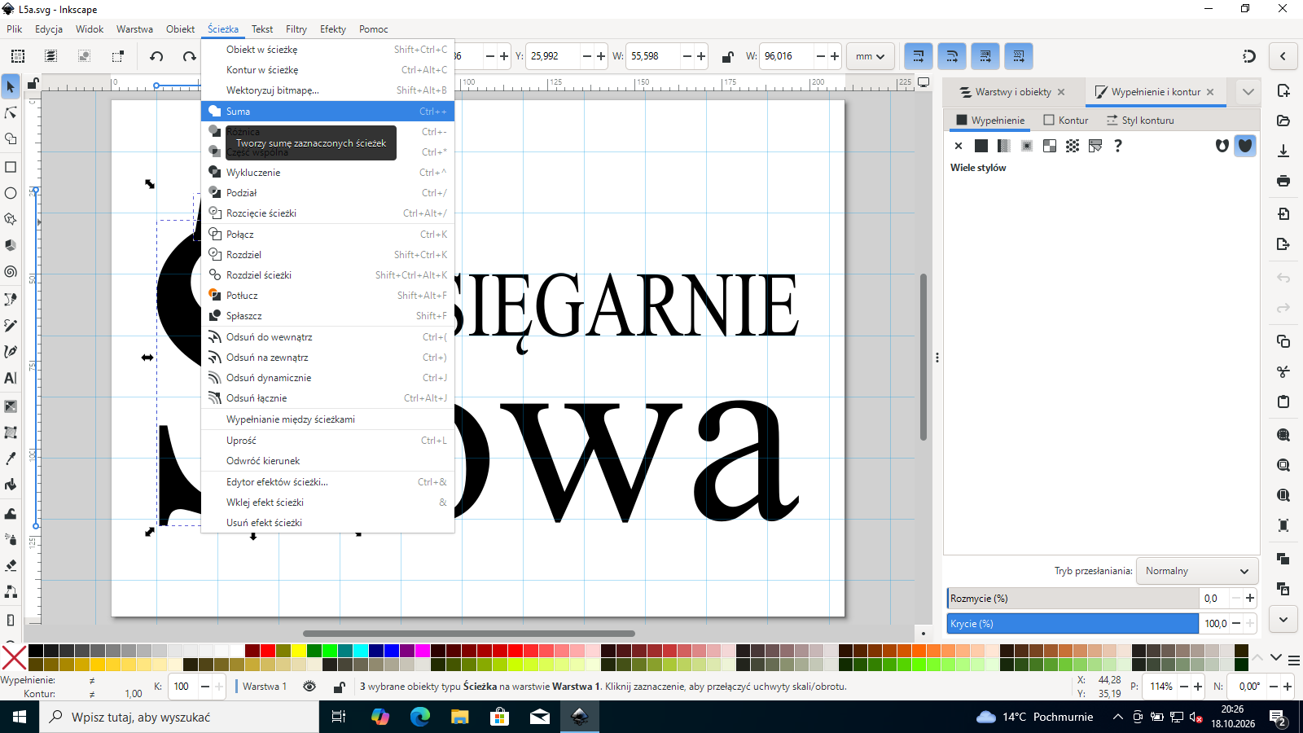Choose Wykluczenie menu entry
This screenshot has height=733, width=1303.
coord(327,173)
